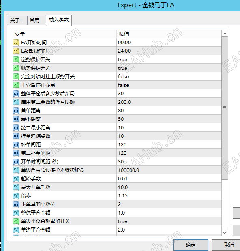Click the integer icon beside 首单距离
Viewport: 240px width, 251px height.
[16, 111]
